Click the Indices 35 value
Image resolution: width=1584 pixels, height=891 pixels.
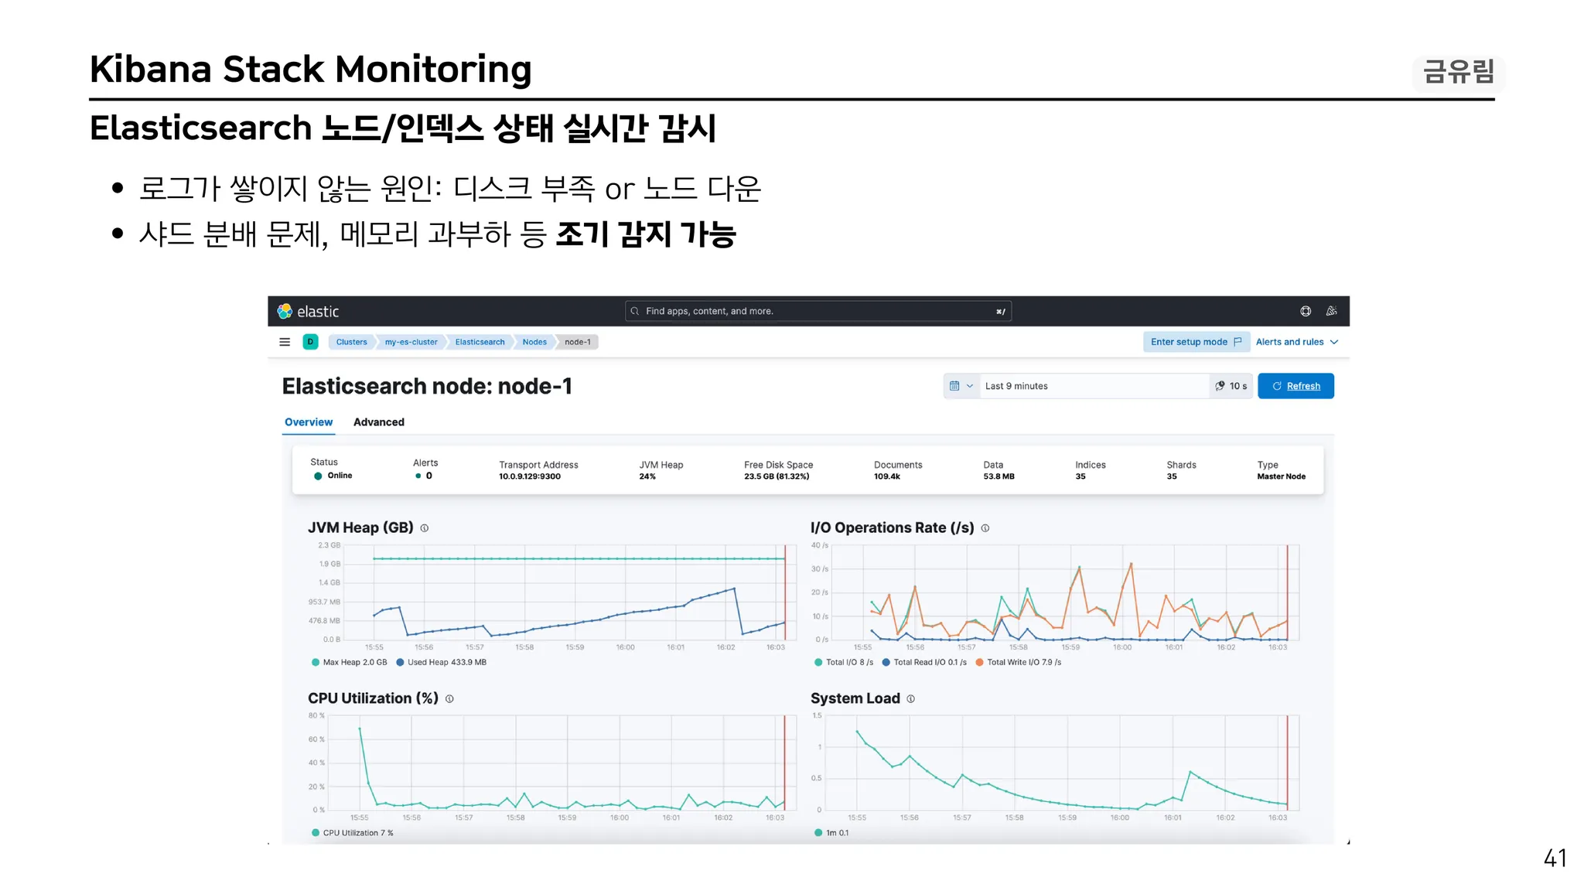(x=1080, y=476)
